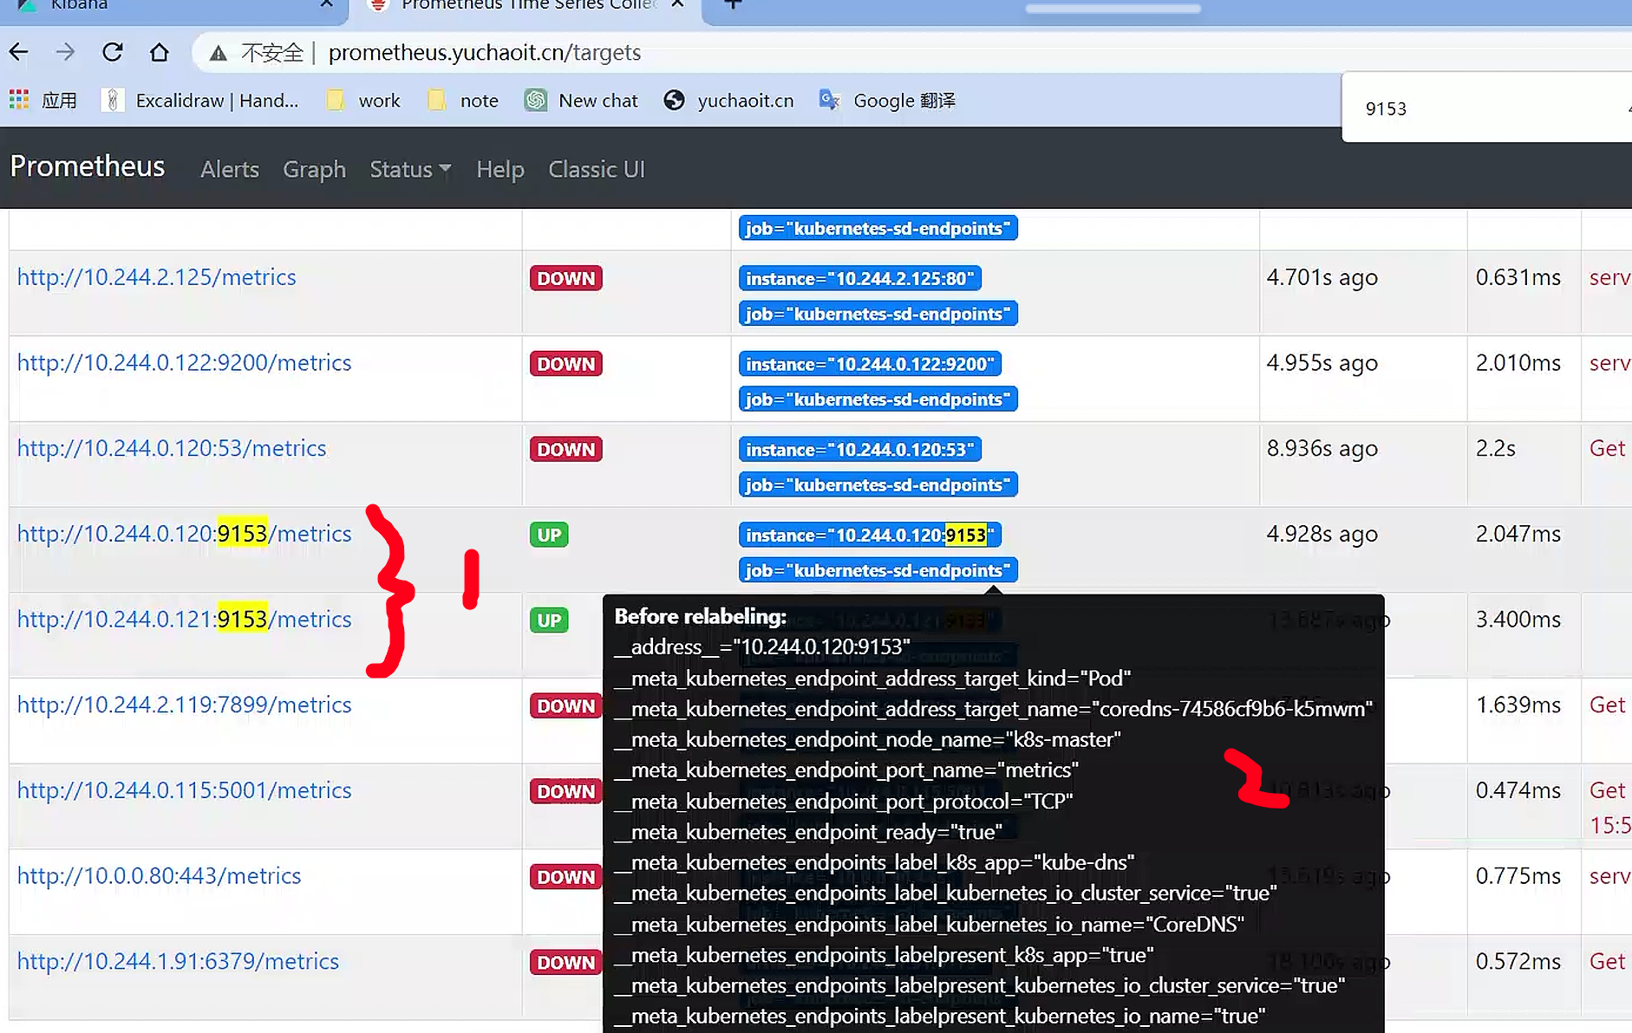
Task: Click the instance 10.244.2.125:80 label badge
Action: 859,279
